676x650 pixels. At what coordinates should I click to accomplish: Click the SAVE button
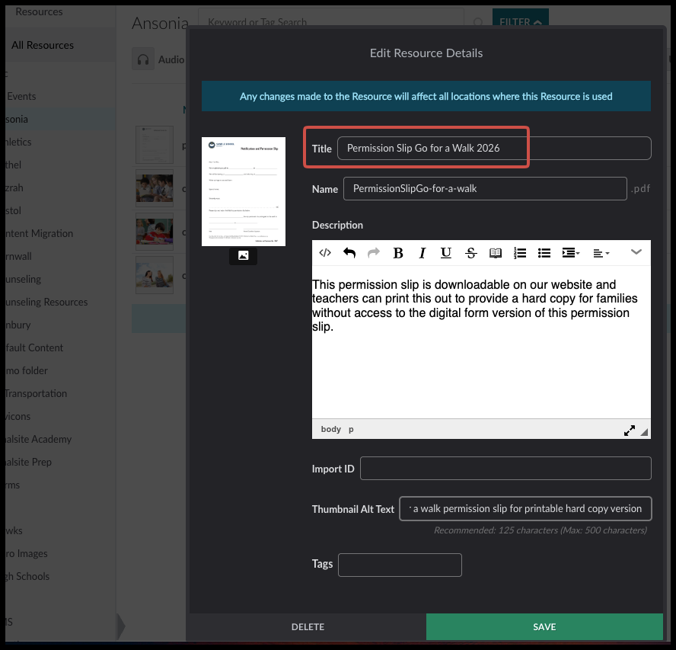tap(544, 626)
